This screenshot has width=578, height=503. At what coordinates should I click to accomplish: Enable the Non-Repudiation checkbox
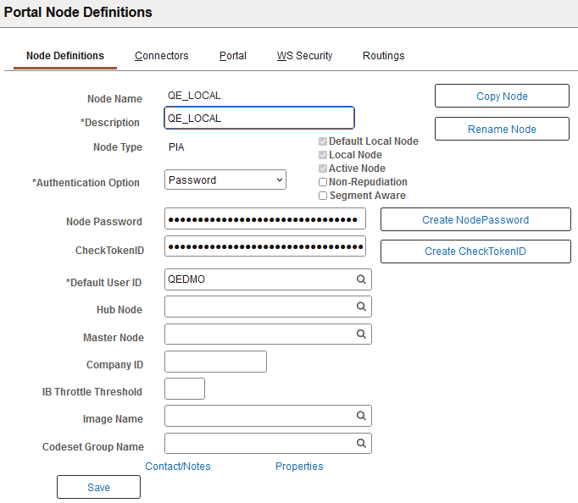point(323,182)
